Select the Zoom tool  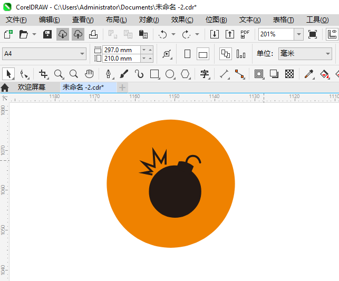coord(59,74)
